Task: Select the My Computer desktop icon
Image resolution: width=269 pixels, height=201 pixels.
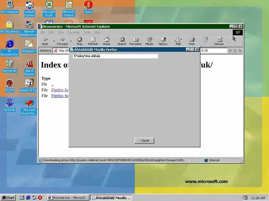Action: coord(10,8)
